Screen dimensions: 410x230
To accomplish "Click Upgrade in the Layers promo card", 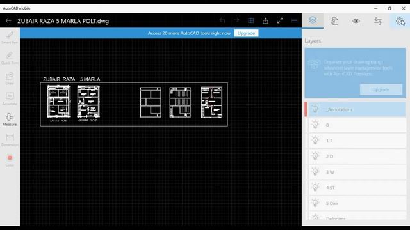I will (381, 89).
